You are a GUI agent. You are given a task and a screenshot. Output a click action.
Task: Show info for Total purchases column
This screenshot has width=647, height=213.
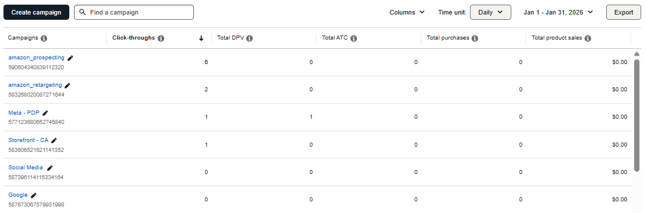point(475,38)
